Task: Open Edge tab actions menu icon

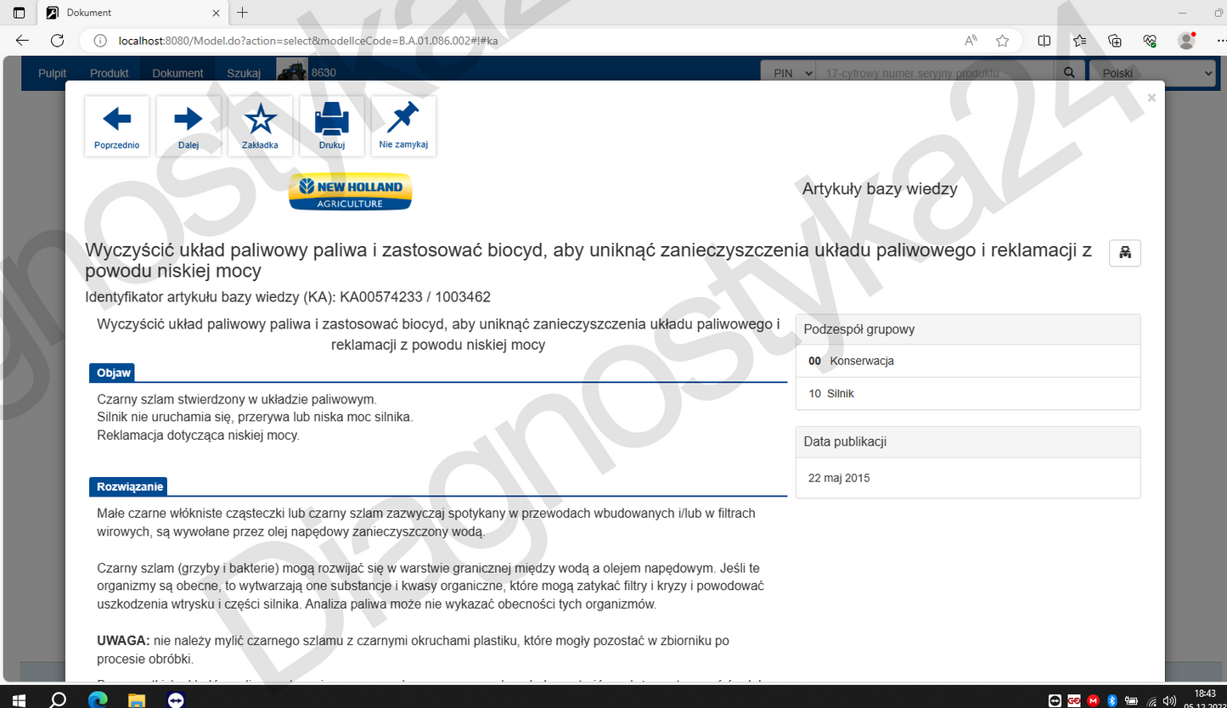Action: pos(19,13)
